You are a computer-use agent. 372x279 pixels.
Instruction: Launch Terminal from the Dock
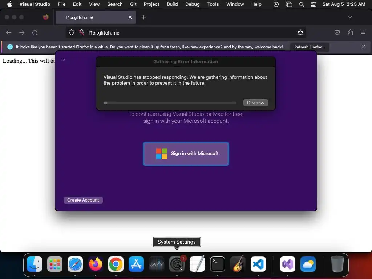click(218, 264)
